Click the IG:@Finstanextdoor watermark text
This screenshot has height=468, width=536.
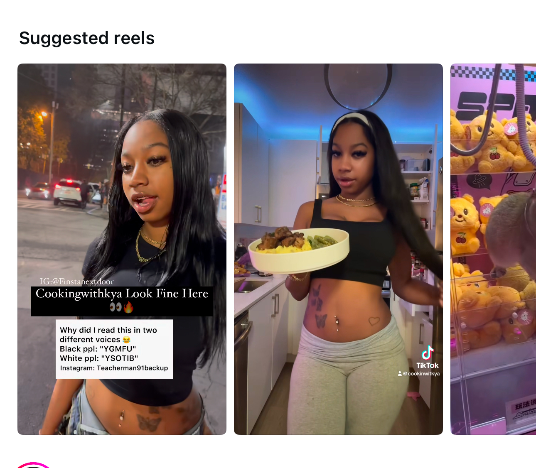pos(77,282)
